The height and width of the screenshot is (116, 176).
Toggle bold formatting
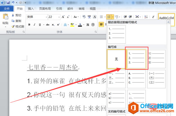pos(29,24)
